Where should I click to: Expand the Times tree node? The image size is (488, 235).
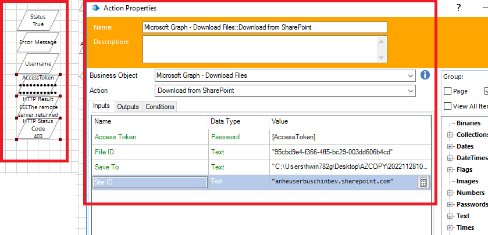(450, 227)
